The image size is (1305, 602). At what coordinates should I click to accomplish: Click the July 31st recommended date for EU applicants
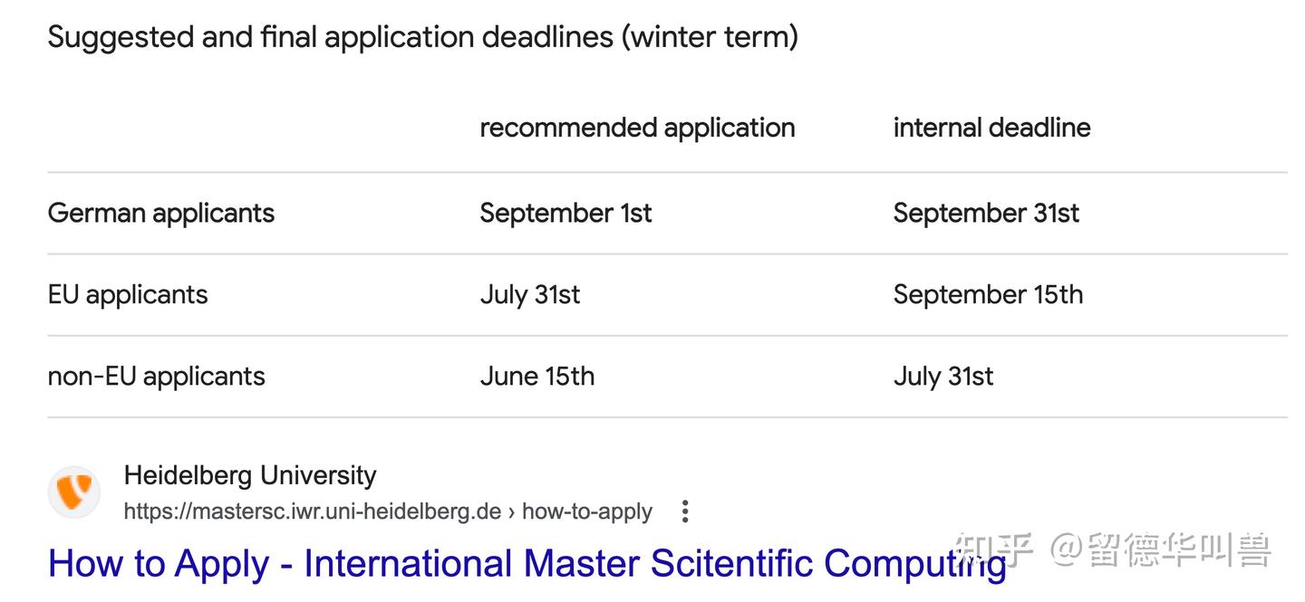coord(530,294)
